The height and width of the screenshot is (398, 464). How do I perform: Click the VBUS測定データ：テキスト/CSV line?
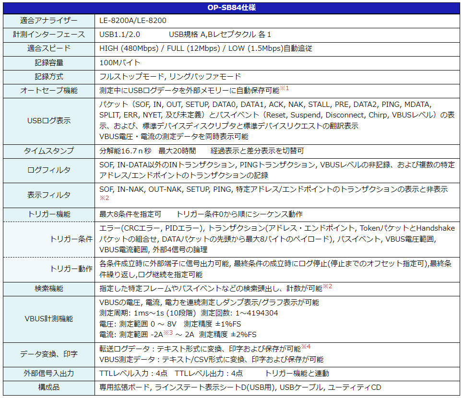(x=211, y=360)
